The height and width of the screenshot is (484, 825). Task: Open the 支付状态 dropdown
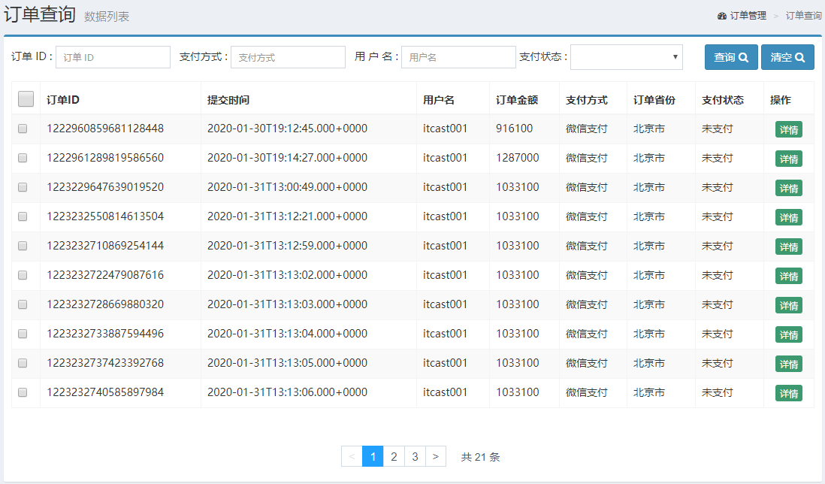pyautogui.click(x=626, y=57)
